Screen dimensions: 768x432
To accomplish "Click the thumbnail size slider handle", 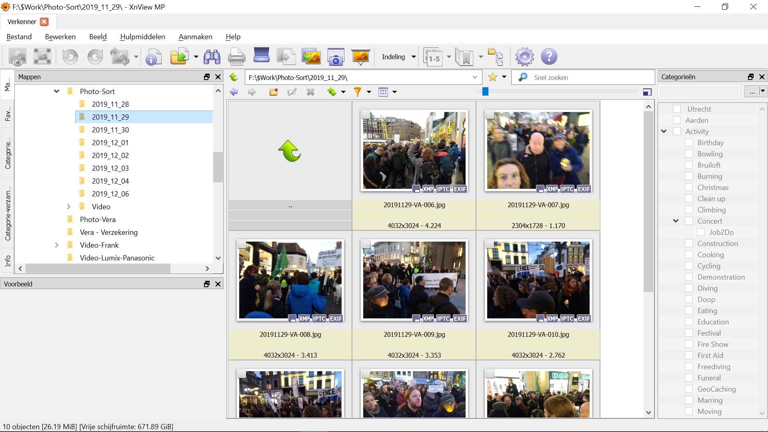I will coord(485,92).
